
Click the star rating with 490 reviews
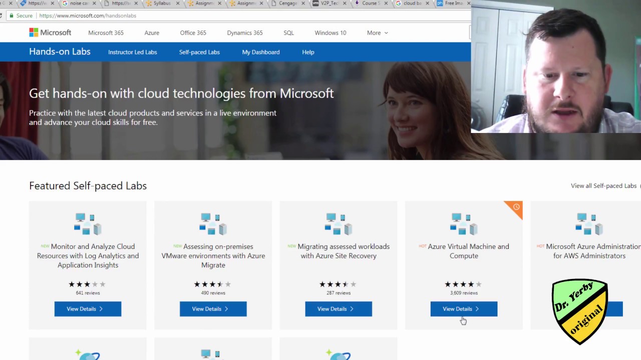pyautogui.click(x=213, y=284)
